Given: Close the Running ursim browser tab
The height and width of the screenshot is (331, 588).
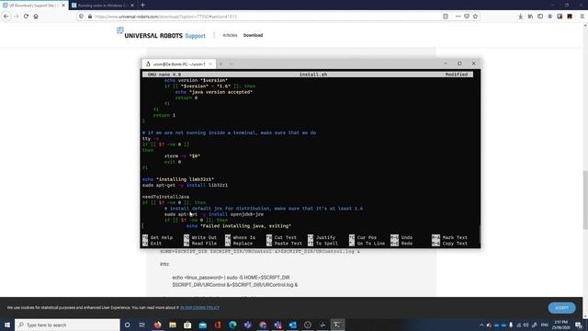Looking at the screenshot, I should (x=132, y=6).
